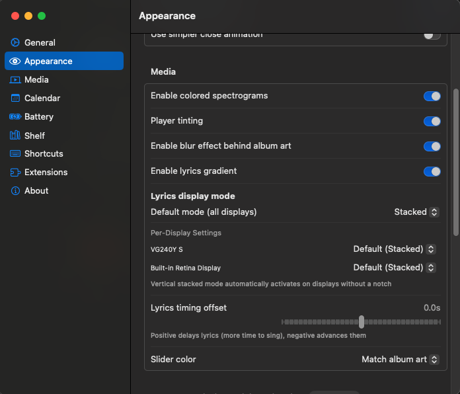Open VG240Y S display mode dropdown

395,249
